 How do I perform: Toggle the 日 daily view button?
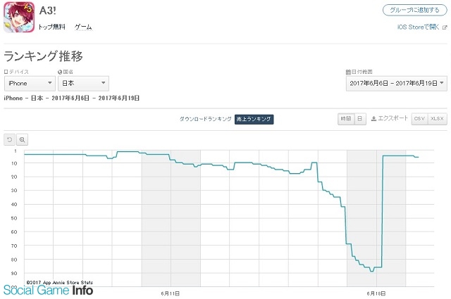coord(360,119)
